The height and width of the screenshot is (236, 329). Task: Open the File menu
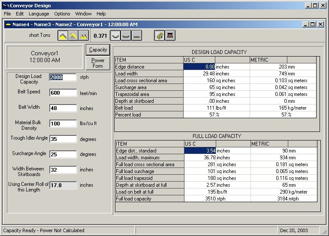pos(7,14)
